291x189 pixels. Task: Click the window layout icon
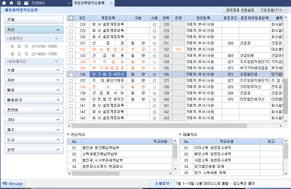(x=26, y=3)
